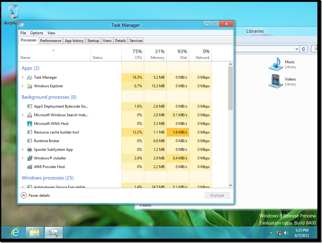The width and height of the screenshot is (322, 243).
Task: Sort by the Network column header
Action: pos(200,55)
